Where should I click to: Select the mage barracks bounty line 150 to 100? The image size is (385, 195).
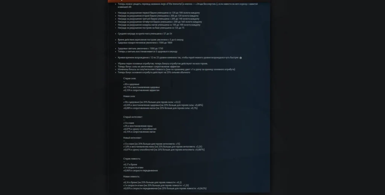coord(159,25)
